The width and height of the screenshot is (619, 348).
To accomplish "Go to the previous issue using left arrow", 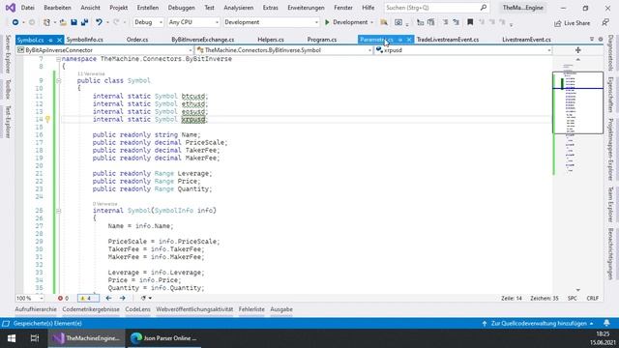I will point(108,299).
